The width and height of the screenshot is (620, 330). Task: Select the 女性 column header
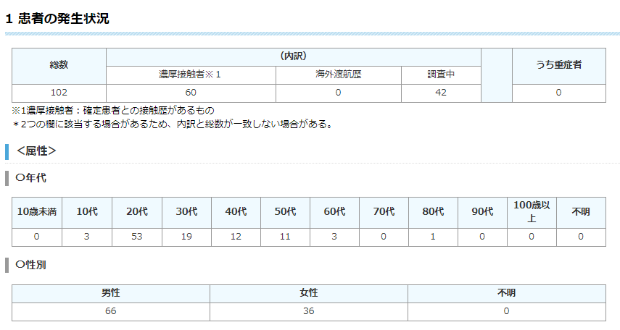308,293
